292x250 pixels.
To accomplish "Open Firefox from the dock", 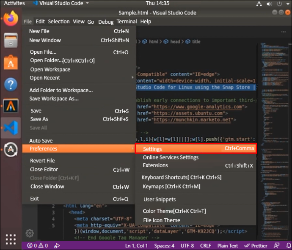I will pos(11,18).
